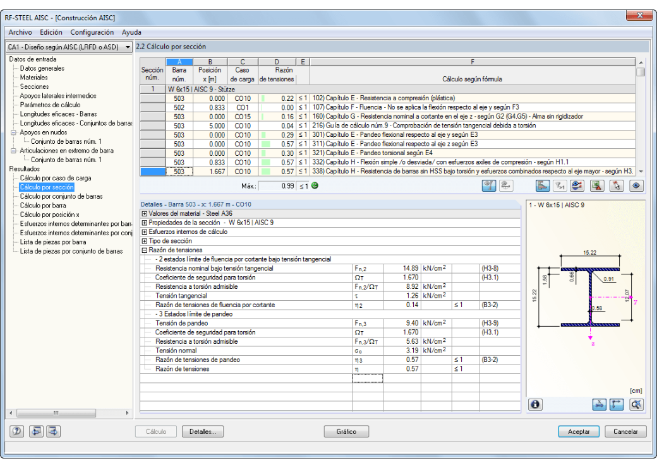Screen dimensions: 657x468
Task: Click the navigator horizontal scrollbar thumb
Action: [x=56, y=413]
